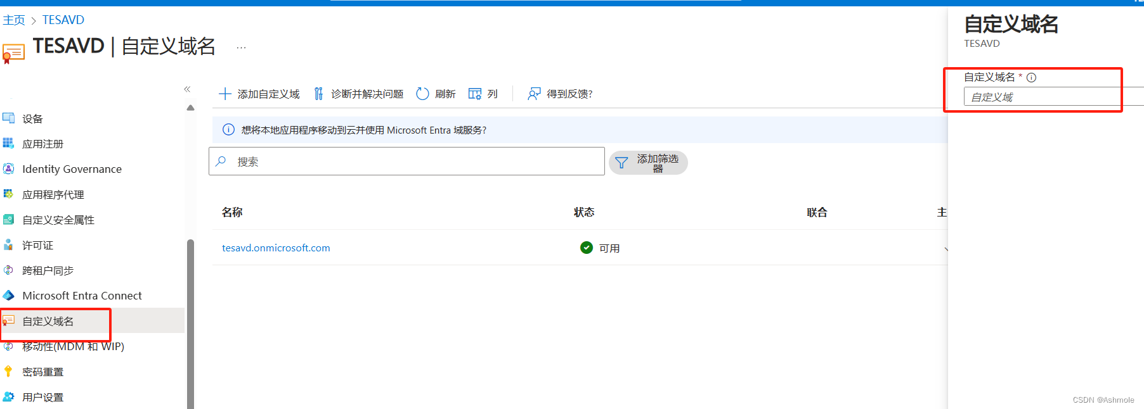
Task: Click the 添加筛选器 button
Action: click(x=648, y=163)
